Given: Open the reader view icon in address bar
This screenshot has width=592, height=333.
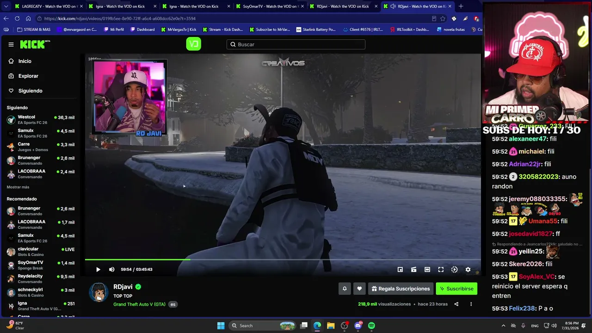Looking at the screenshot, I should [x=434, y=18].
